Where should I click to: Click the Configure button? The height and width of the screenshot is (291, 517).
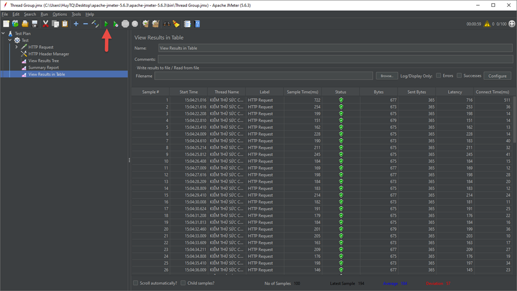[497, 76]
